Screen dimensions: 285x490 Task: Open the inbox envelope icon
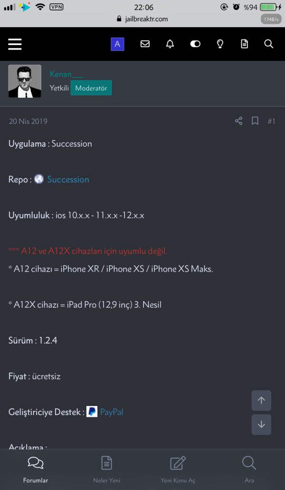145,44
